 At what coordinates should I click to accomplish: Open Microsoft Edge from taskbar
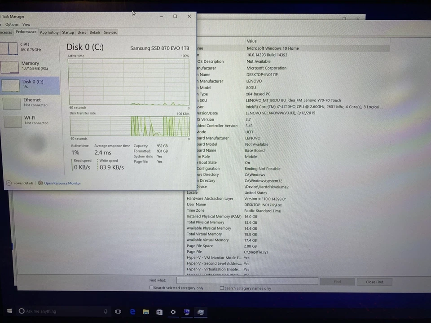pyautogui.click(x=132, y=311)
